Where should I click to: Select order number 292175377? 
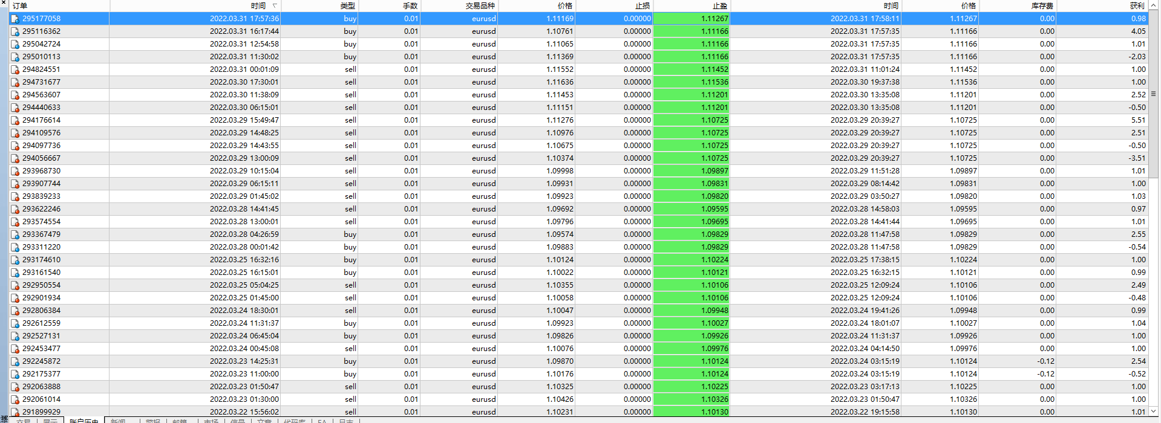(x=41, y=374)
